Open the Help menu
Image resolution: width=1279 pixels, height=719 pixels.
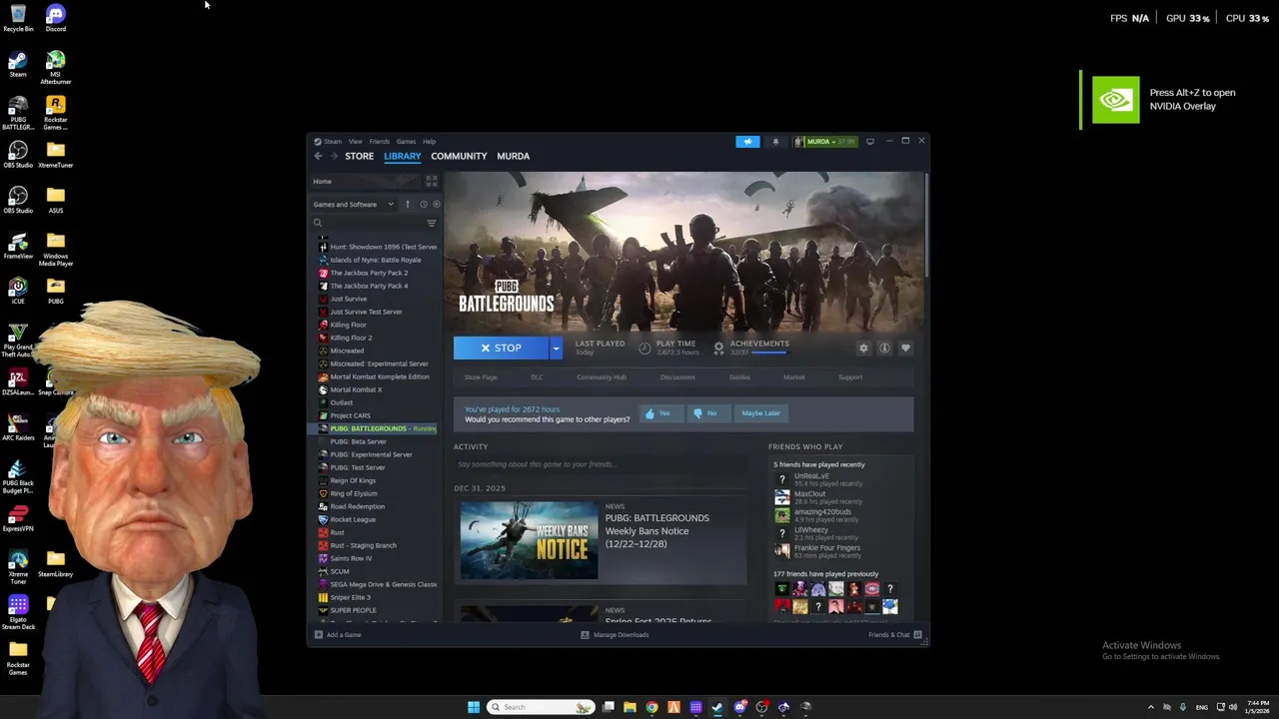tap(429, 142)
